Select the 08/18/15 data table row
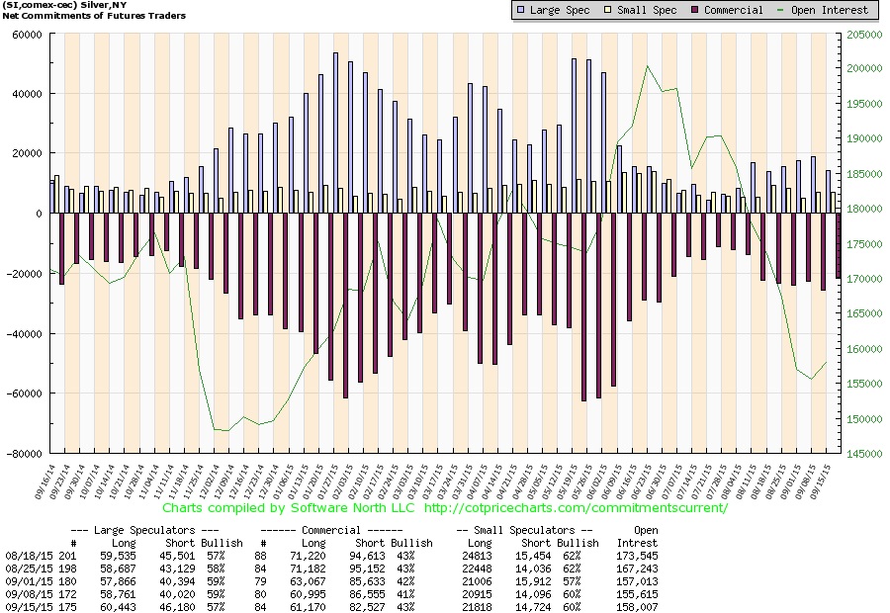Screen dimensions: 890x613 click(331, 556)
